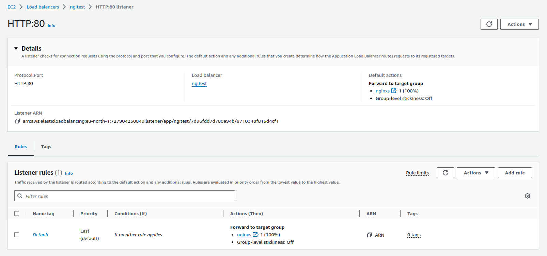Refresh the Listener rules table
The image size is (547, 256).
point(445,173)
